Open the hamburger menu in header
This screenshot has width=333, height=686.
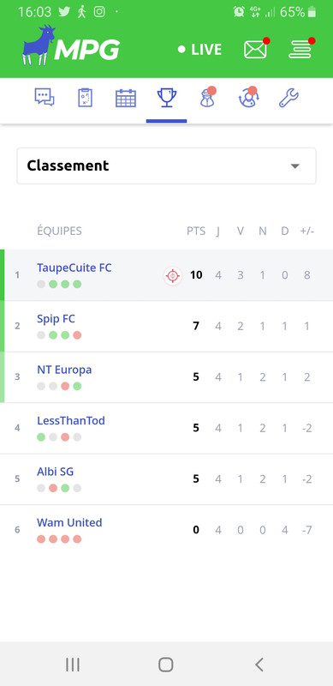(300, 49)
